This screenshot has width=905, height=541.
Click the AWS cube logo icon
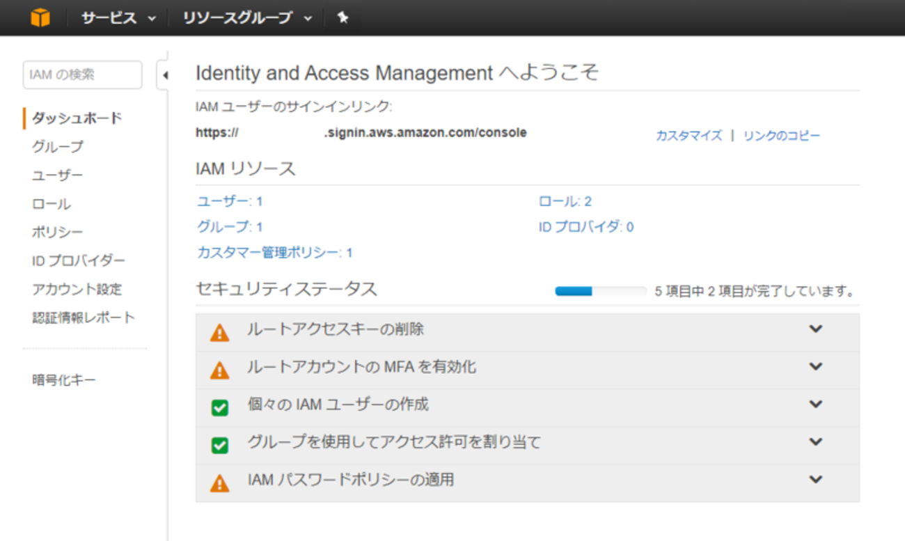point(40,18)
